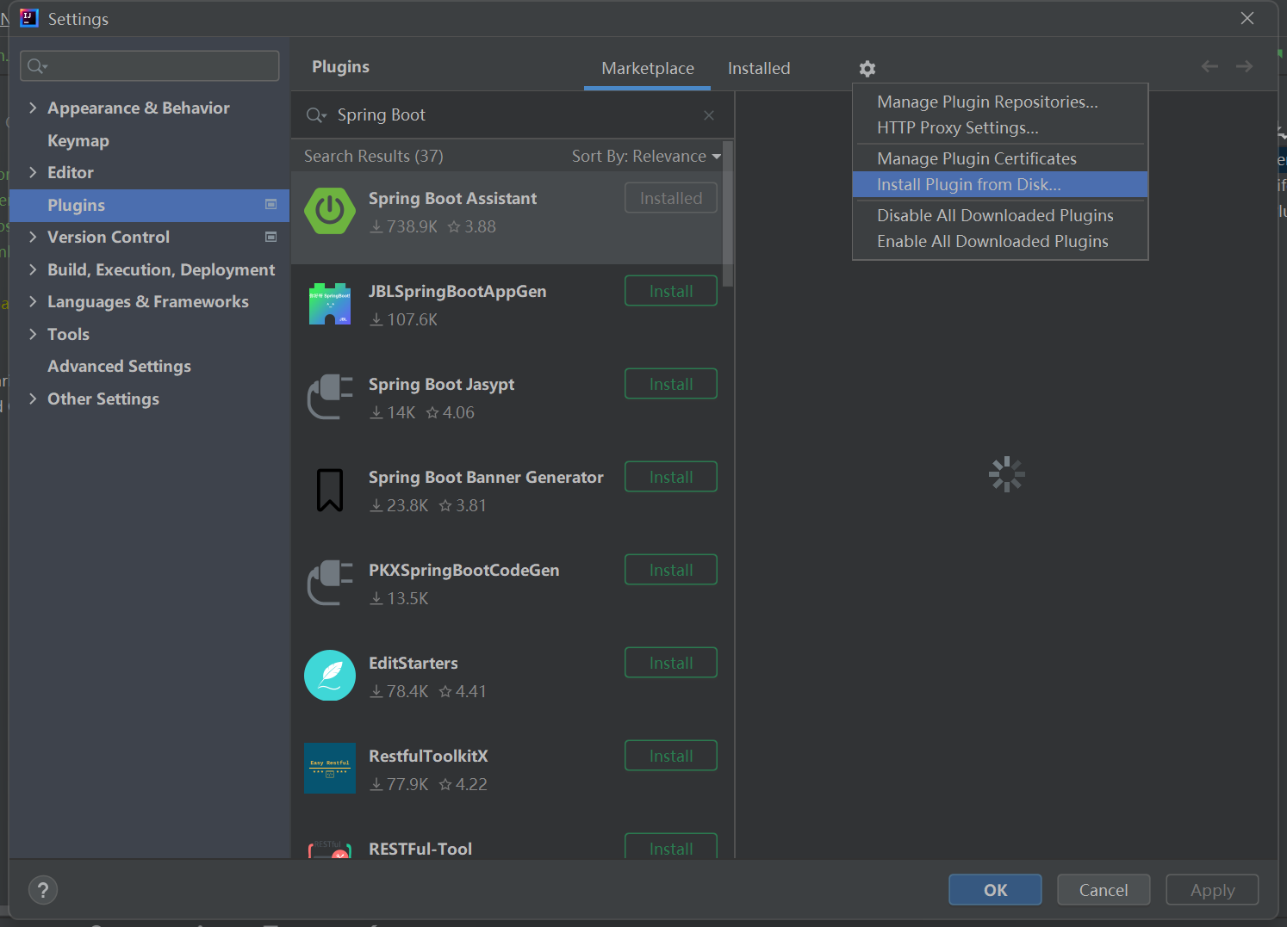Click the Version Control project-level icon

[271, 237]
